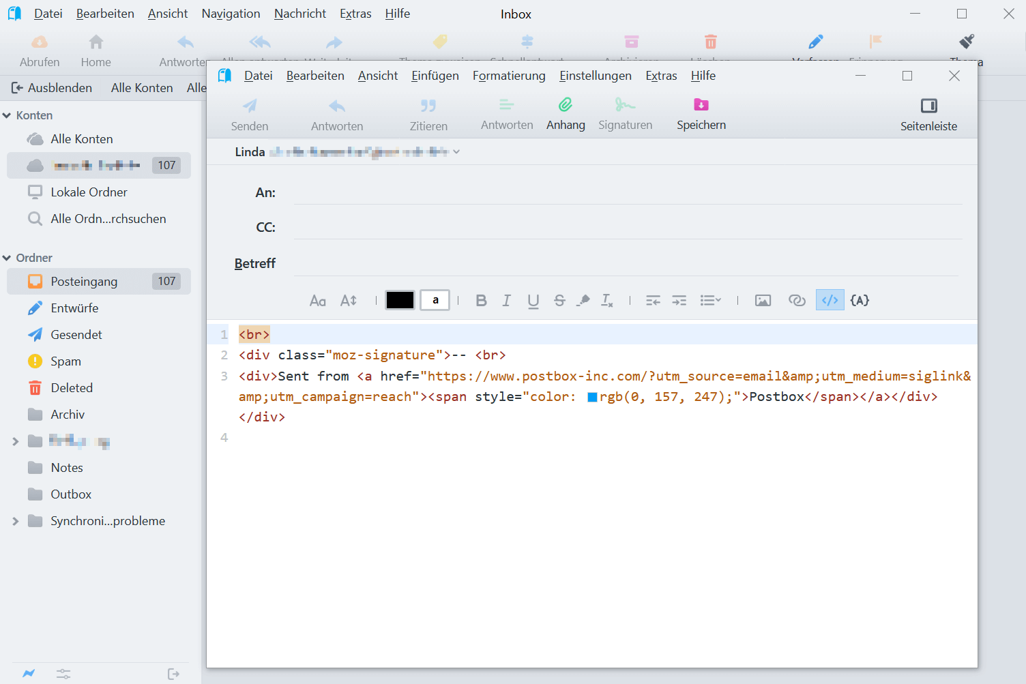Open the sender identity dropdown next to Linda
Screen dimensions: 1026x684
[x=456, y=152]
